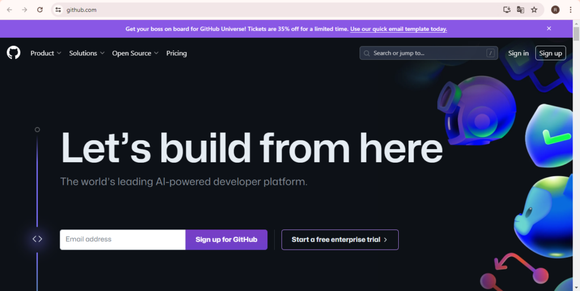
Task: Click the Sign up button in header
Action: pos(551,53)
